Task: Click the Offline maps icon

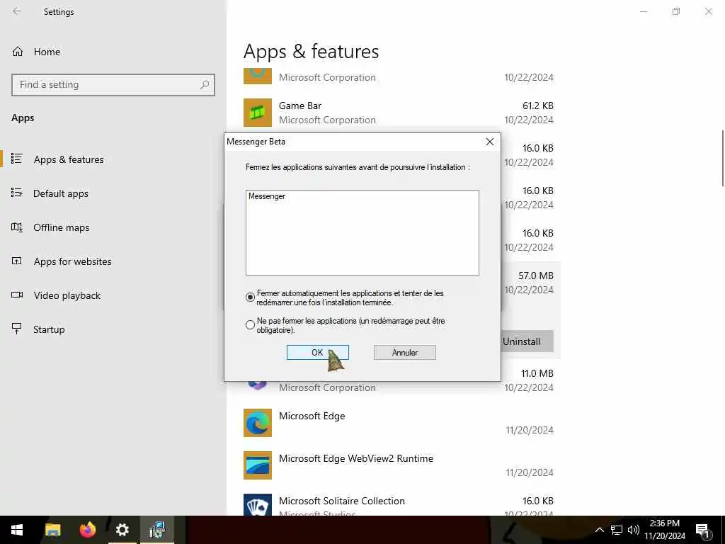Action: (17, 227)
